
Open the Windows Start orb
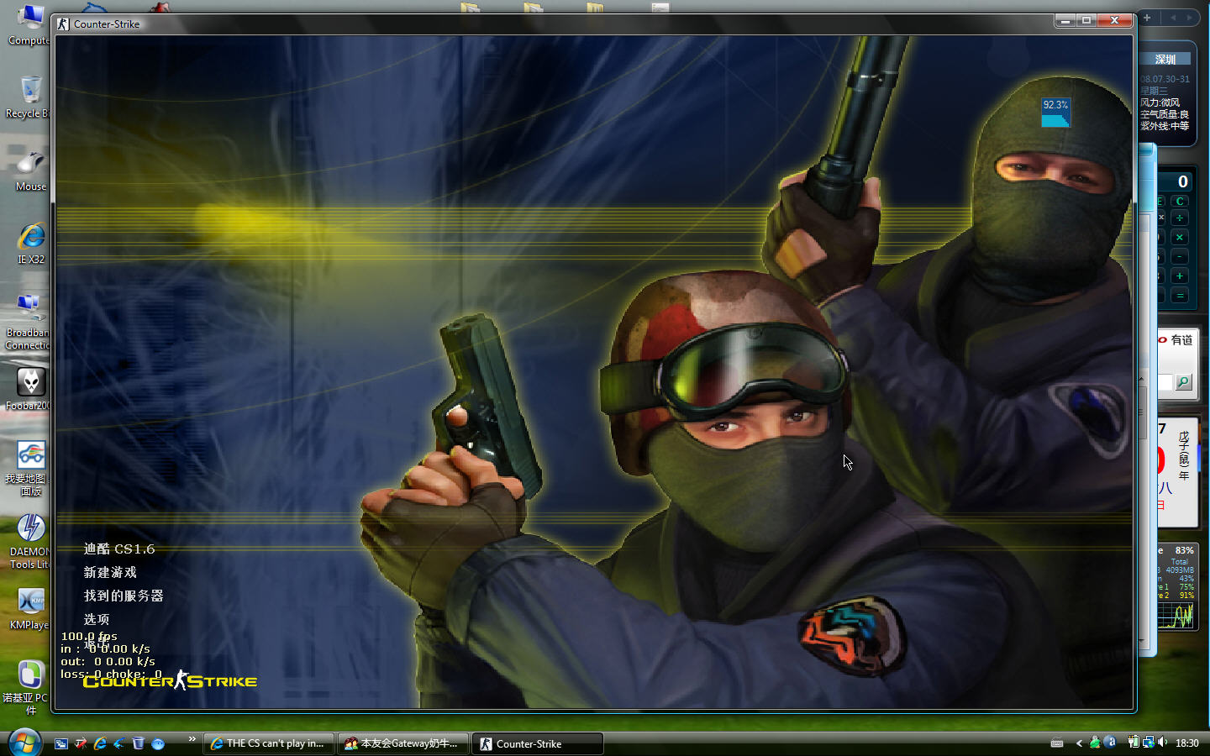pyautogui.click(x=24, y=743)
